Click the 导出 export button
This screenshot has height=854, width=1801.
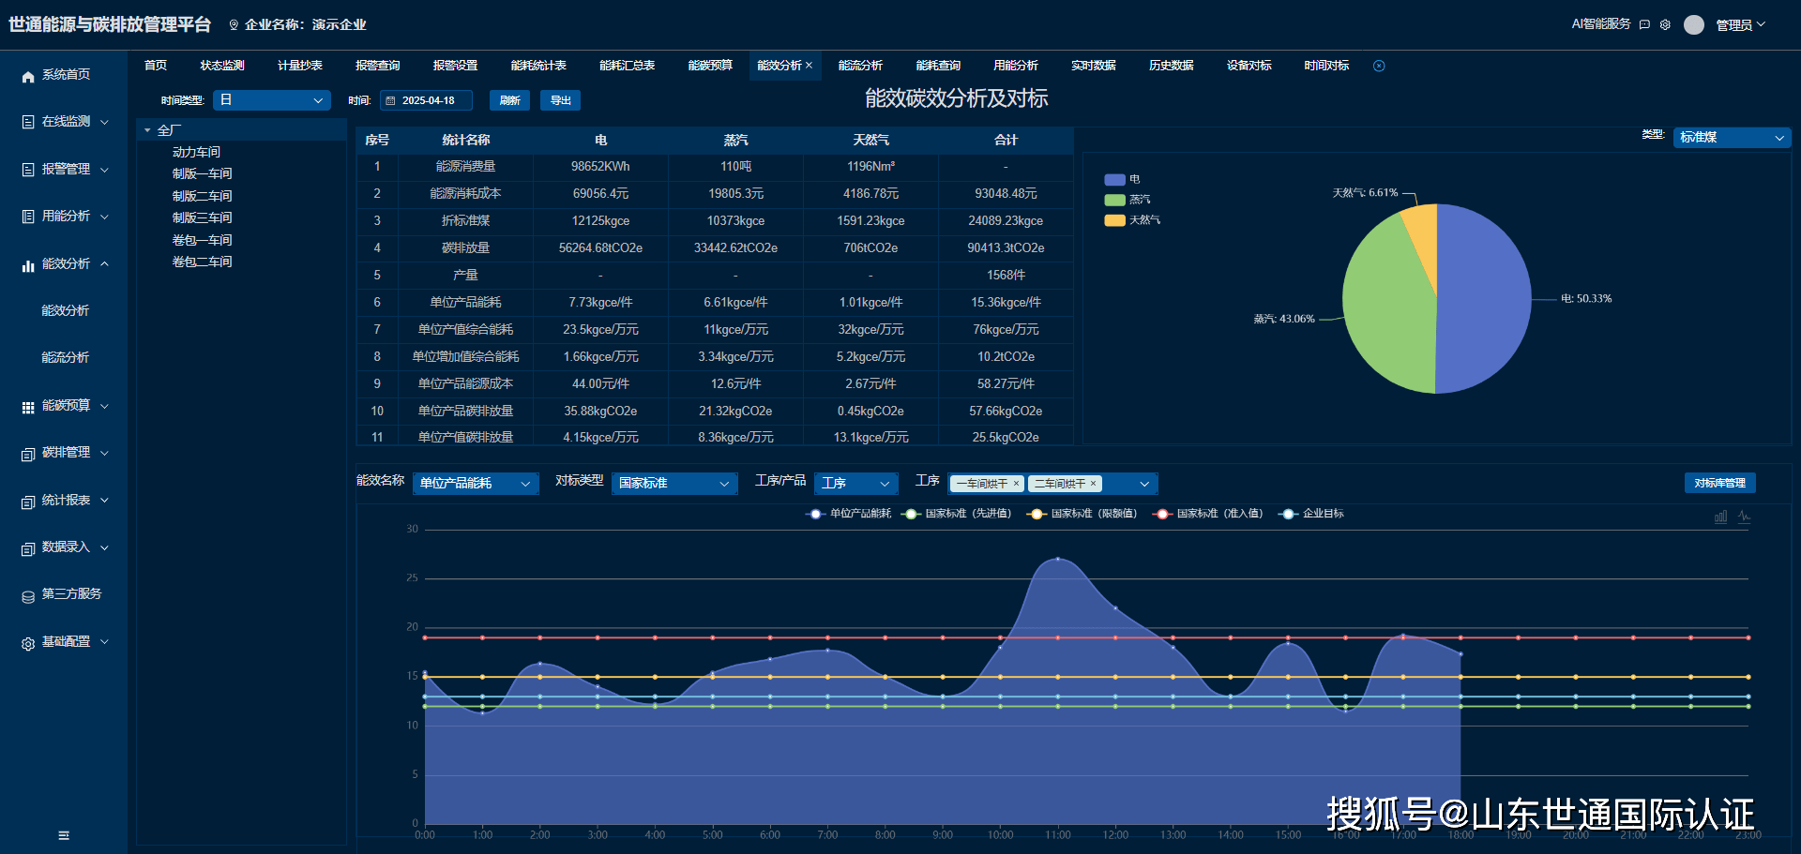pos(560,100)
